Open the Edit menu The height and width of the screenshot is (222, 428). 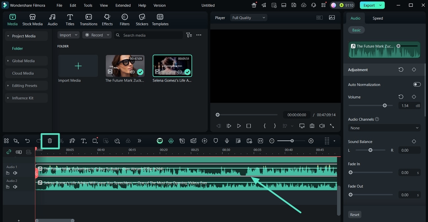pyautogui.click(x=73, y=5)
